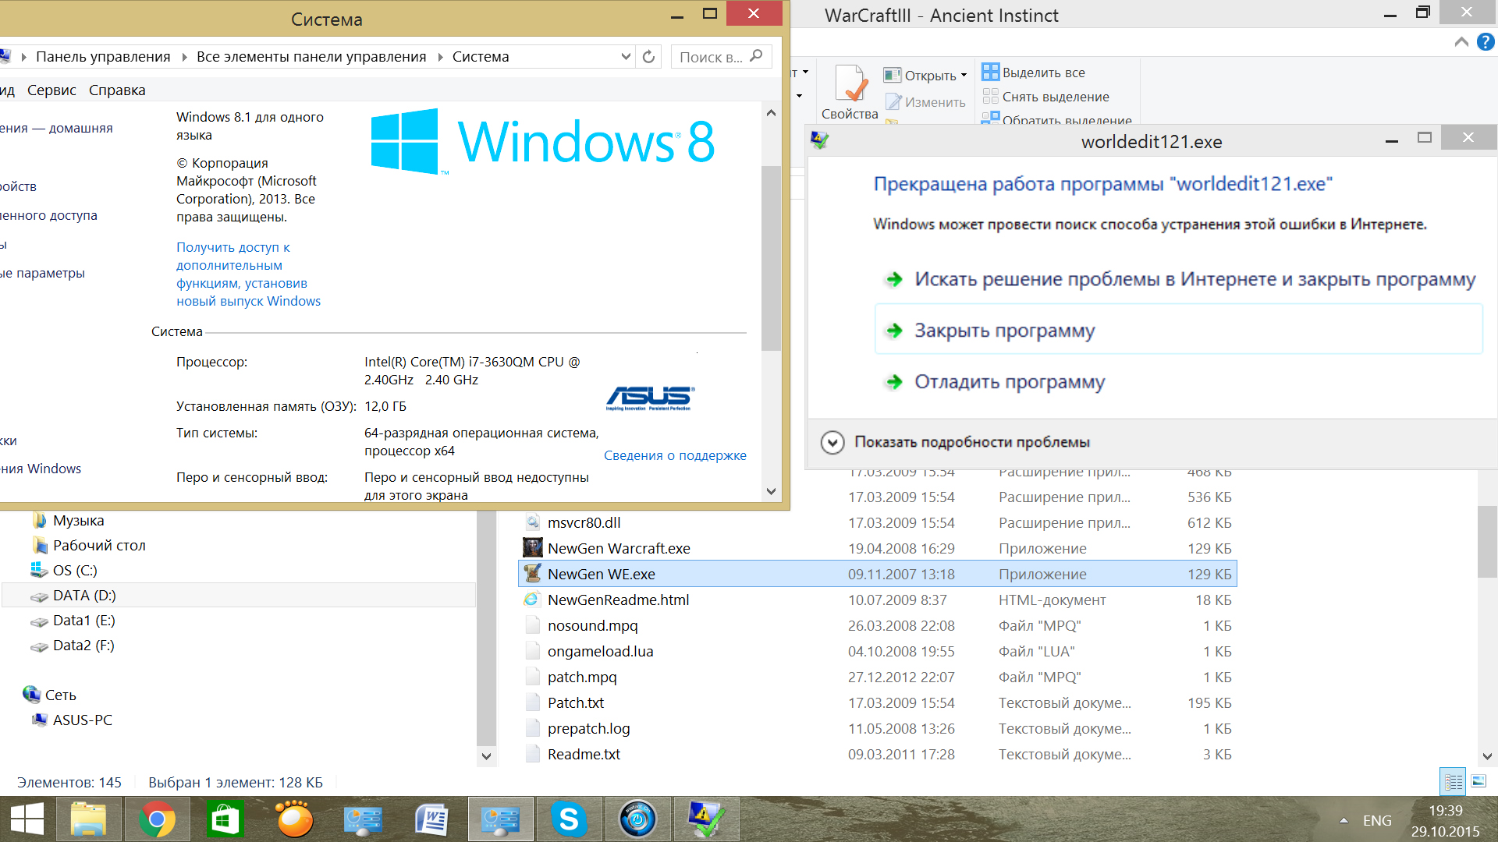Expand Показать подробности проблемы details

(x=832, y=442)
